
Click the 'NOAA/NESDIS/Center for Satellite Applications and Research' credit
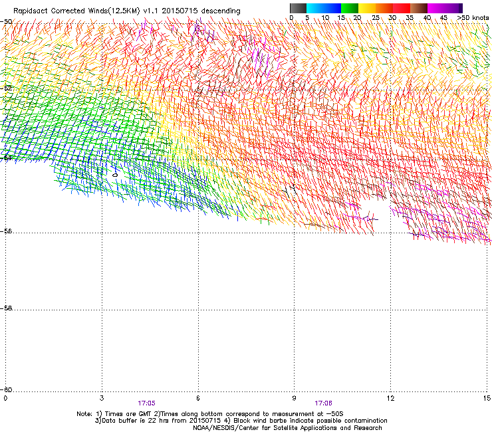(287, 428)
